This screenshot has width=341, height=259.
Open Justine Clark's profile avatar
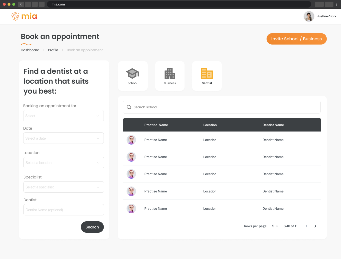click(309, 16)
